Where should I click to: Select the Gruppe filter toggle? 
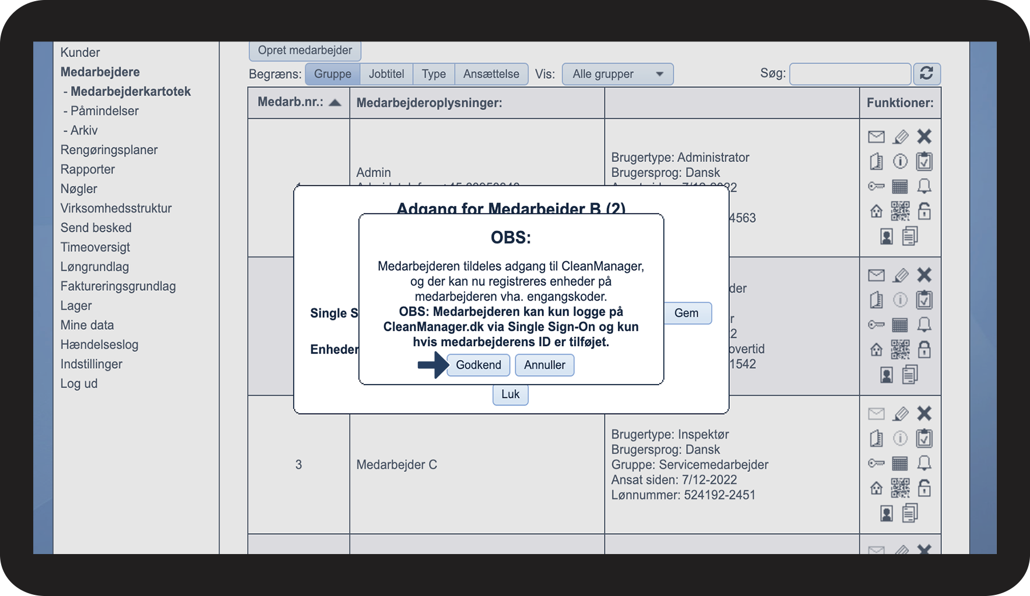coord(332,74)
